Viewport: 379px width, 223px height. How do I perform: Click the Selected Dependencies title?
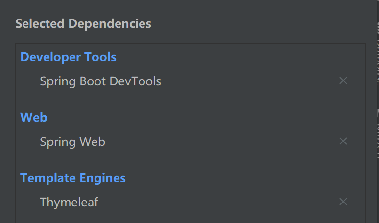point(83,23)
